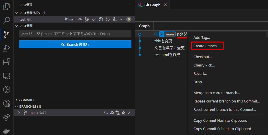Click the main branch label in graph
This screenshot has height=135, width=268.
(x=167, y=34)
